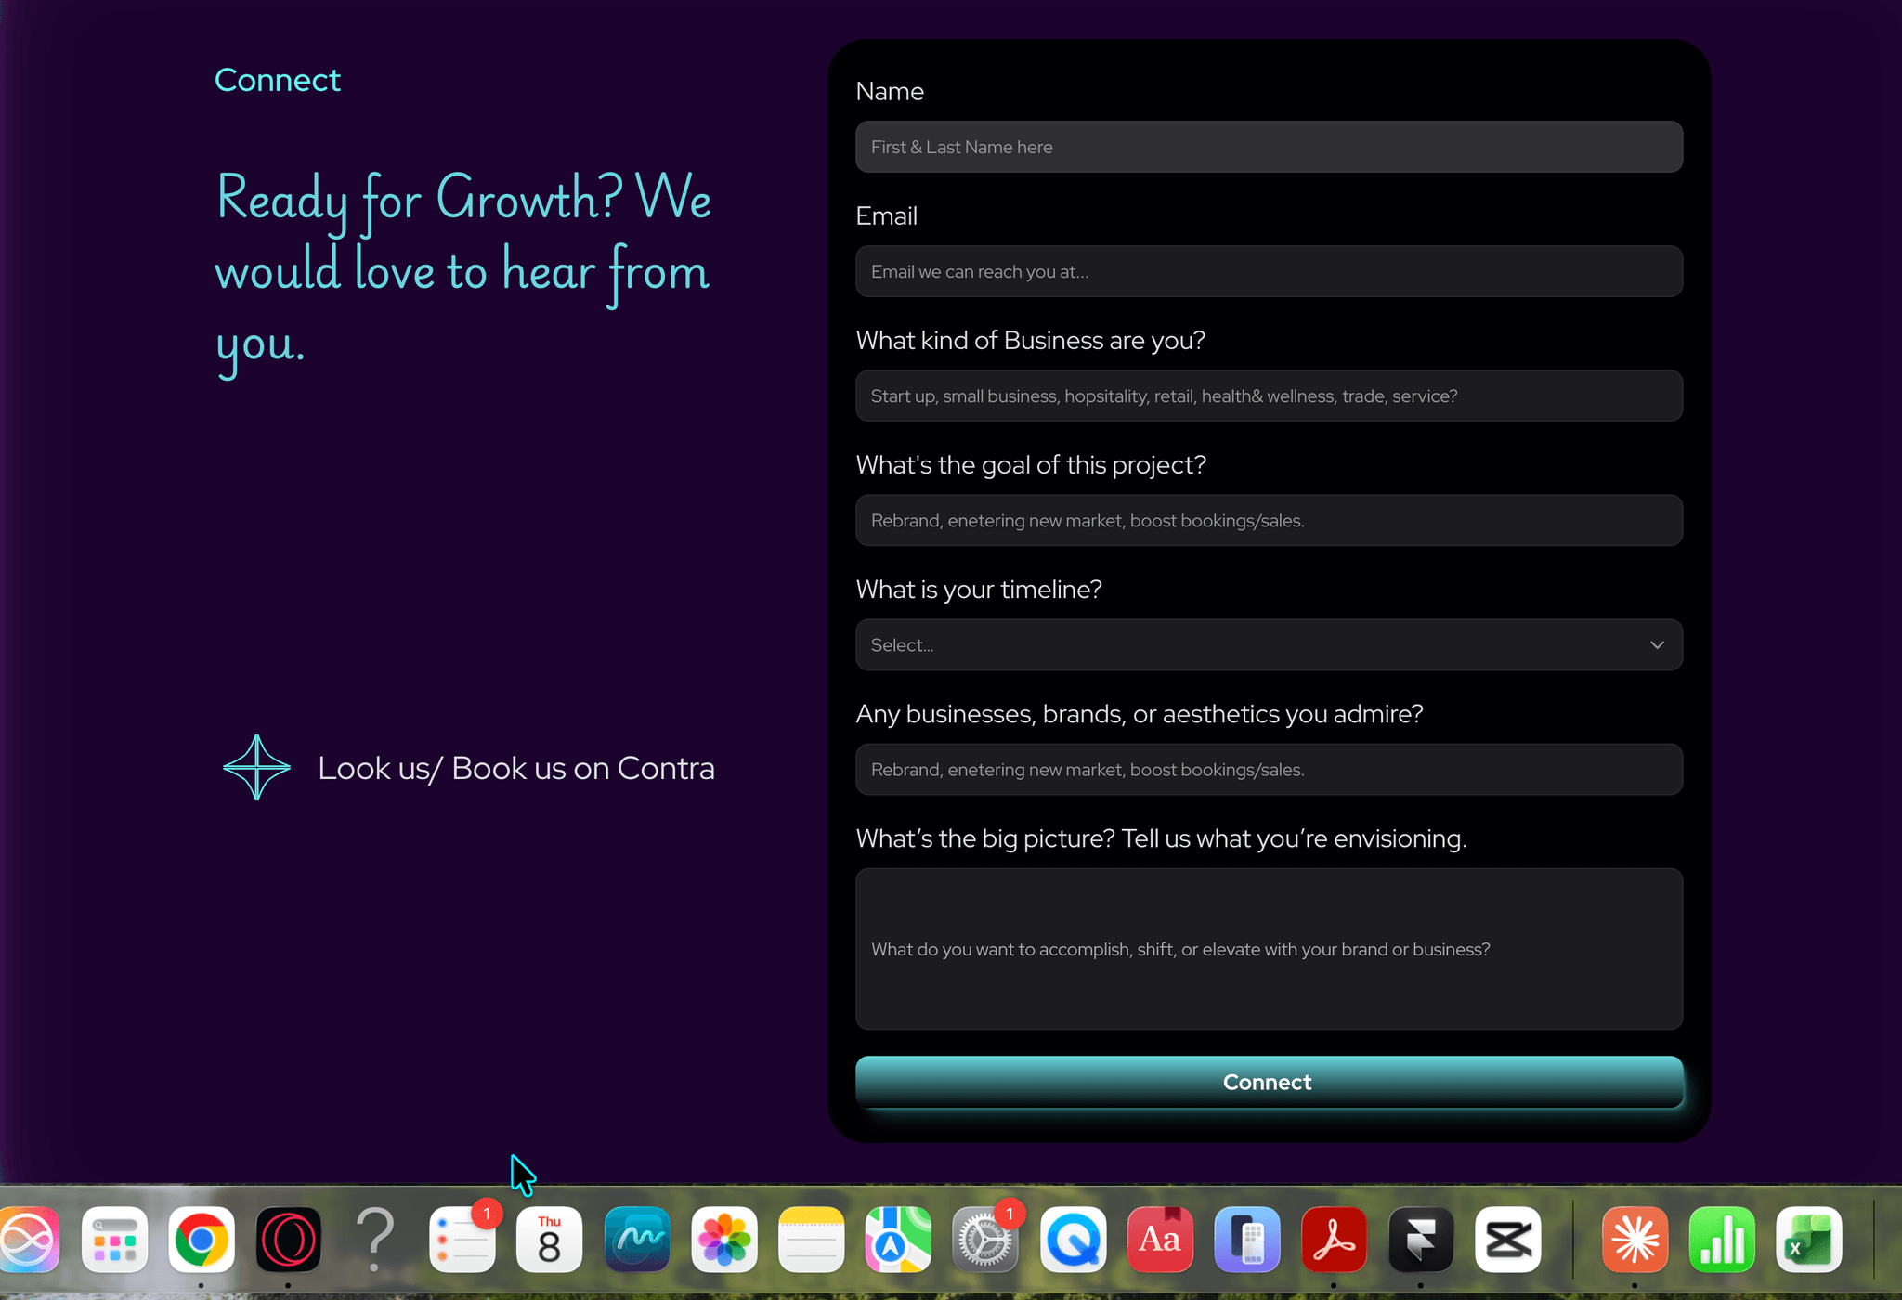Viewport: 1902px width, 1300px height.
Task: Open Microsoft Excel in the dock
Action: coord(1809,1240)
